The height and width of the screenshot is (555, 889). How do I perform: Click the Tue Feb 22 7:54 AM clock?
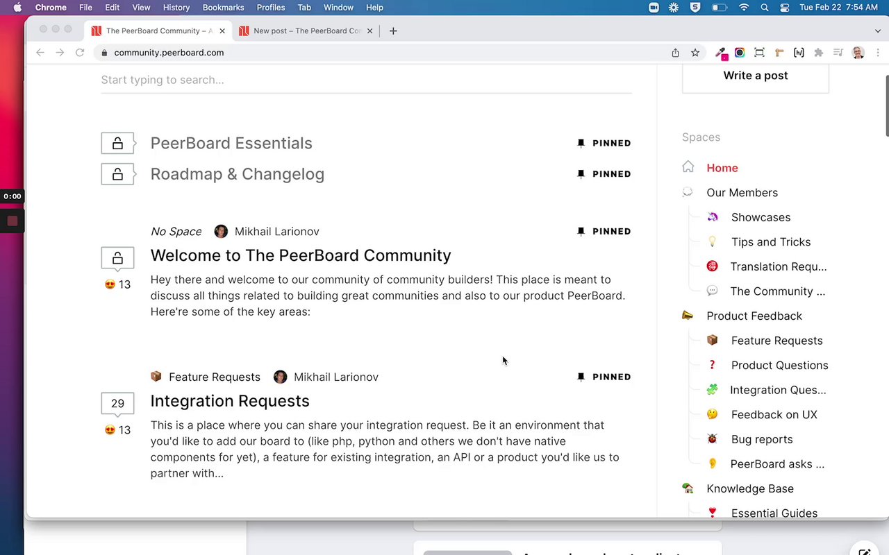pos(838,8)
